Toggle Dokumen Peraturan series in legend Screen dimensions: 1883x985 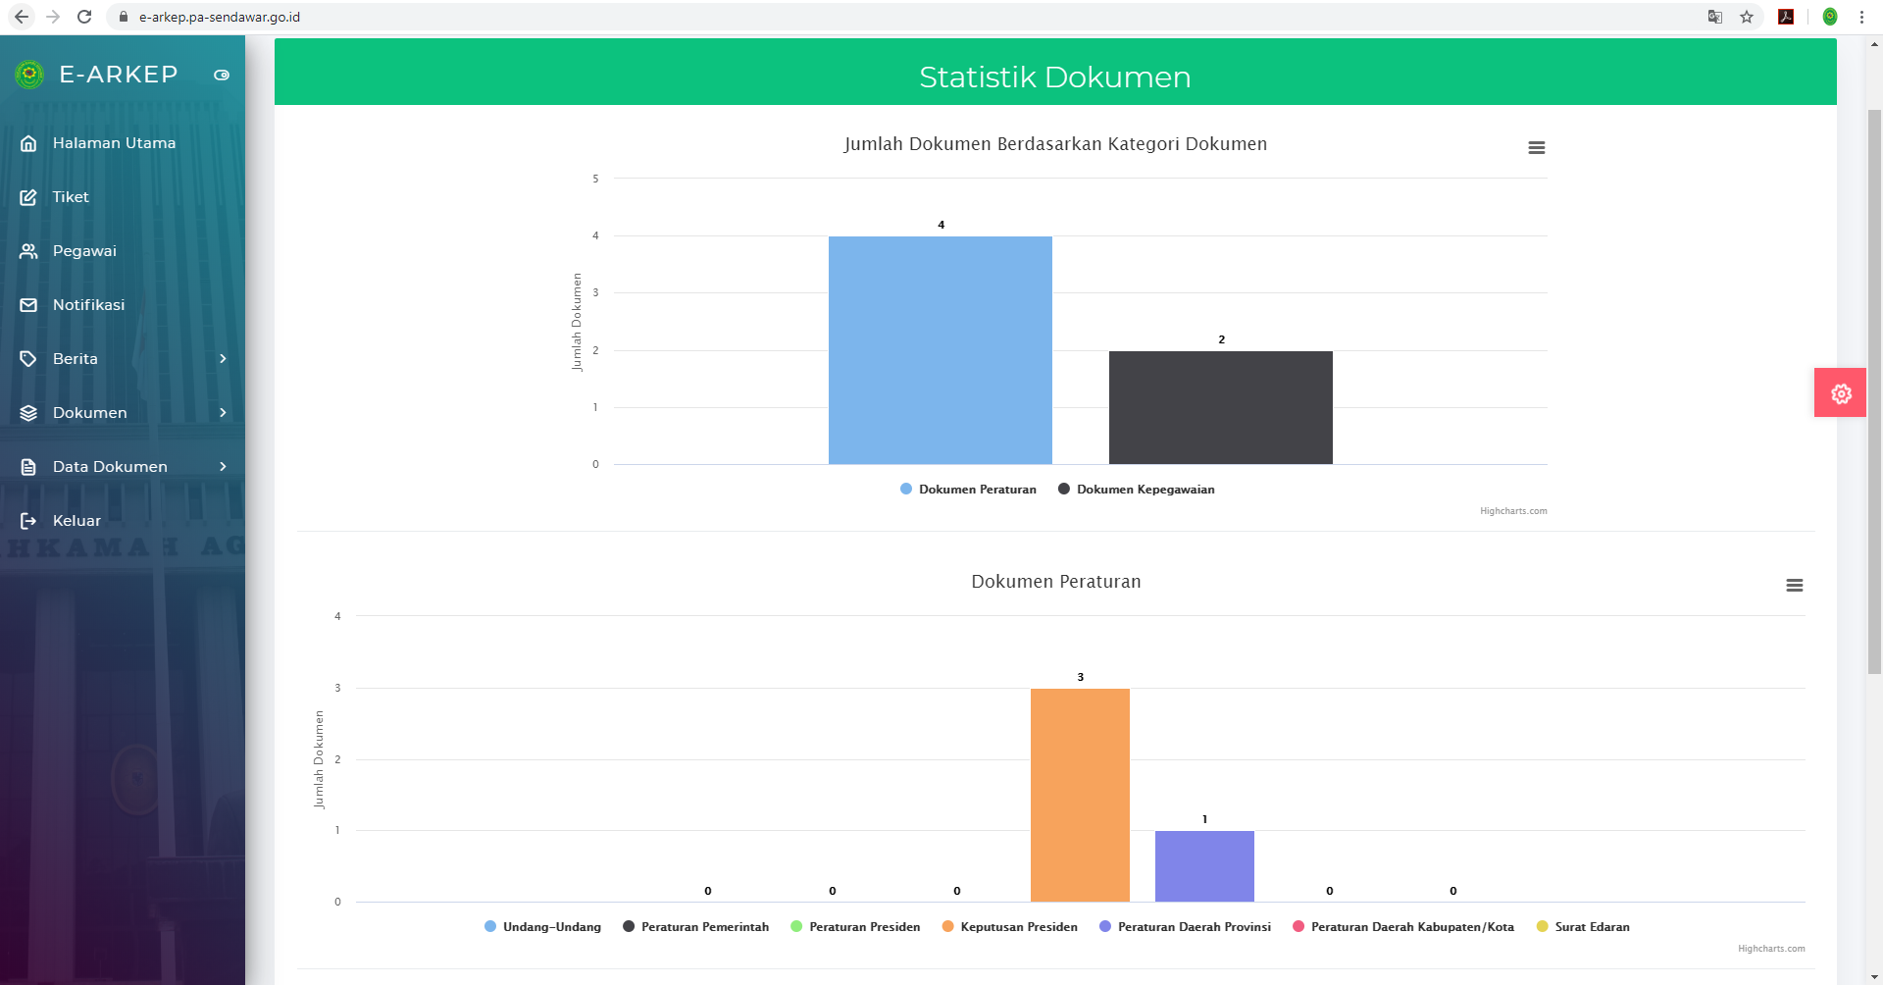[977, 490]
